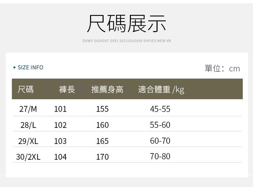Image resolution: width=253 pixels, height=187 pixels.
Task: Select the 褲長 column header
Action: (x=67, y=90)
